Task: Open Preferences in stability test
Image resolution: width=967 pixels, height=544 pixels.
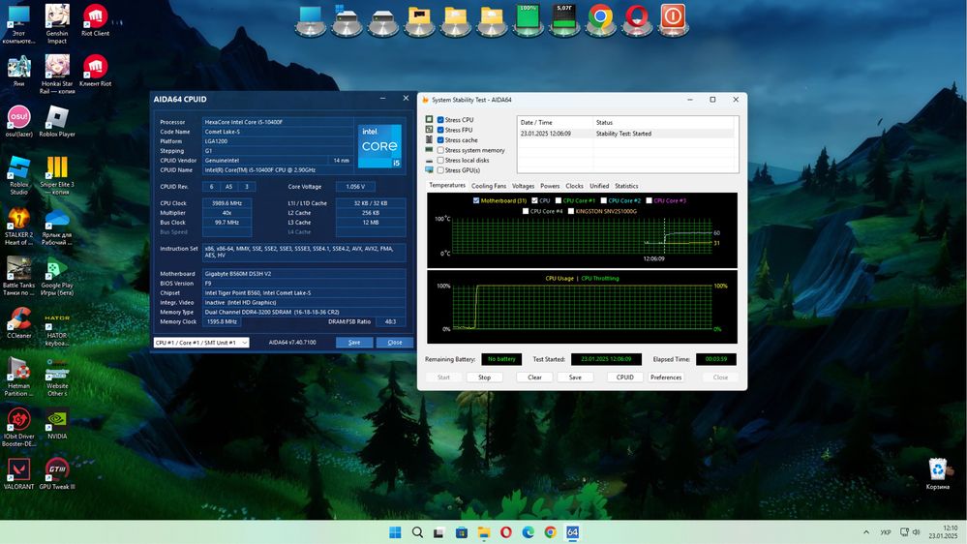Action: (666, 378)
